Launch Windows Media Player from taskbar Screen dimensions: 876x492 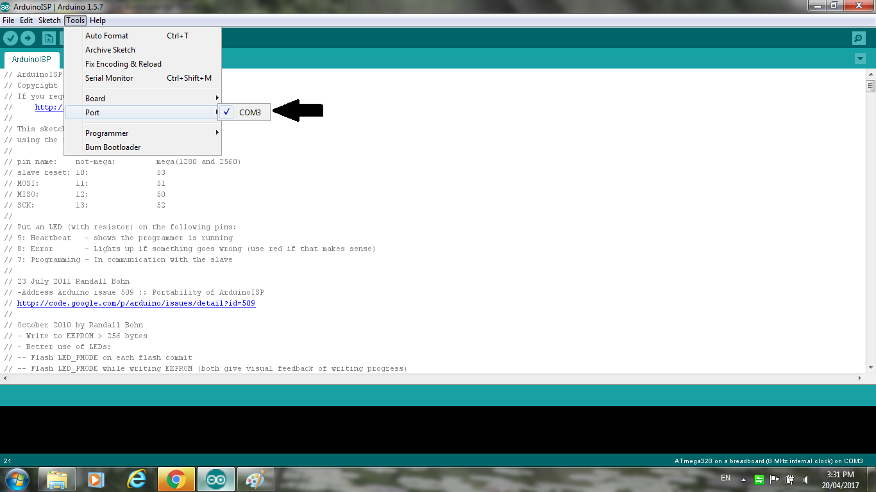coord(95,479)
